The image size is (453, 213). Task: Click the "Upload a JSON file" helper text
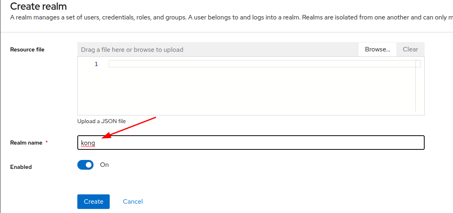(102, 121)
